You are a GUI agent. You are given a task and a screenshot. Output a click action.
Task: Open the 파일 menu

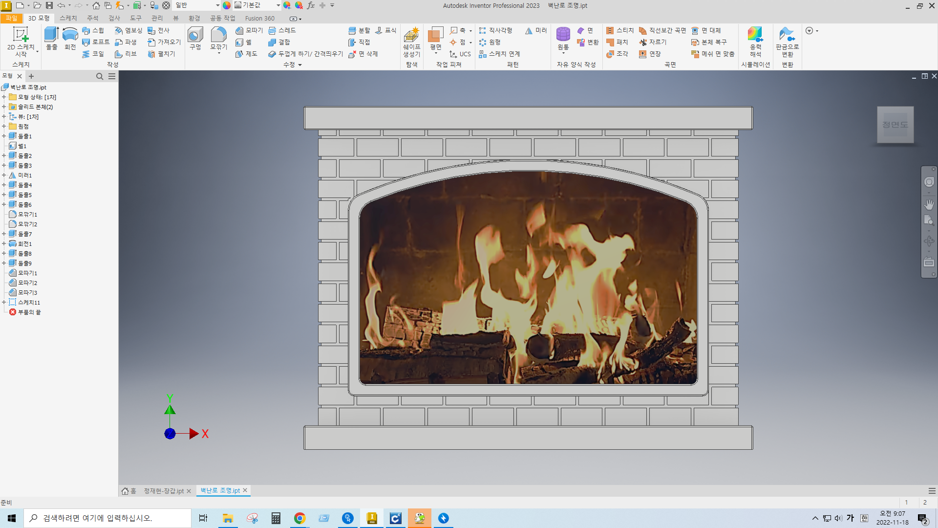[11, 18]
